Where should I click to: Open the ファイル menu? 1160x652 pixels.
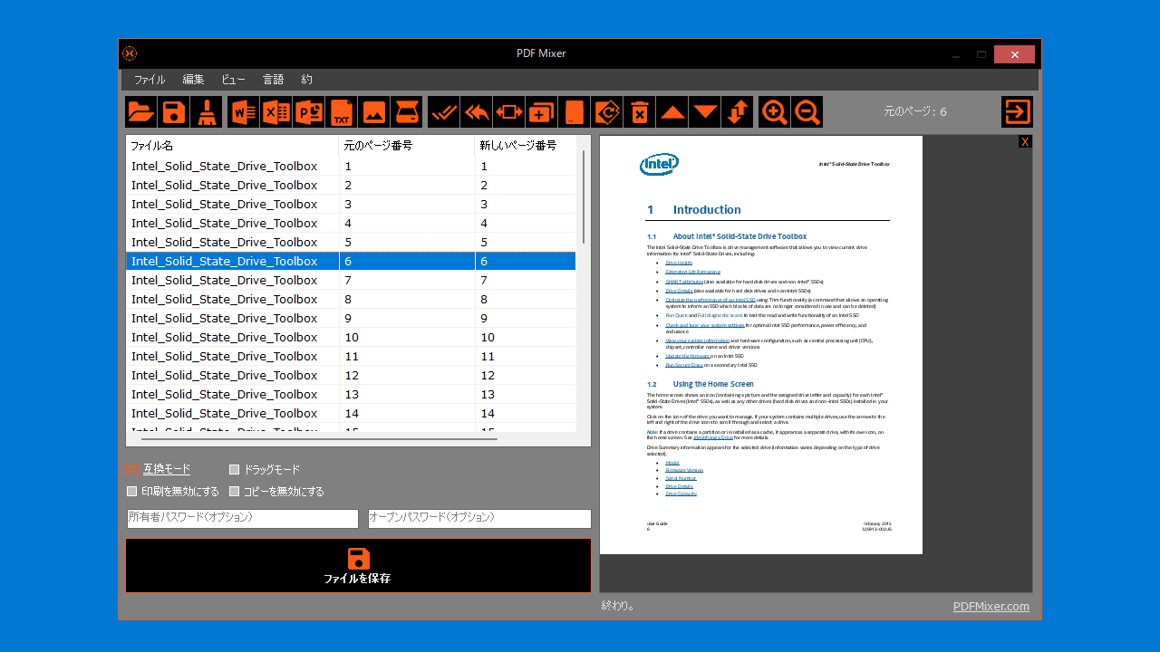[x=150, y=80]
